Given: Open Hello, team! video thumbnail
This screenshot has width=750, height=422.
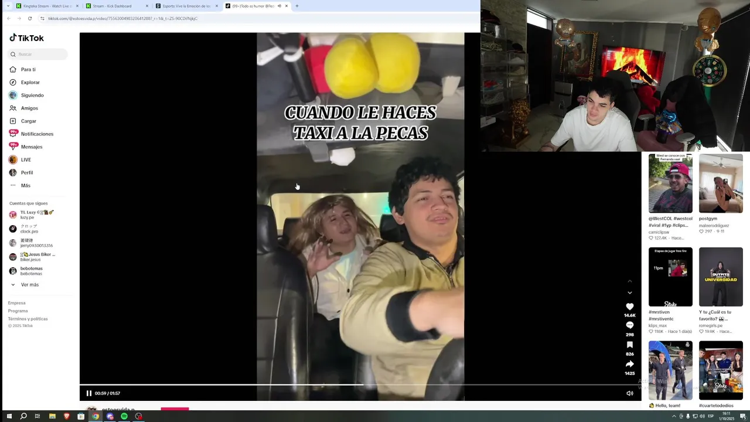Looking at the screenshot, I should (670, 370).
